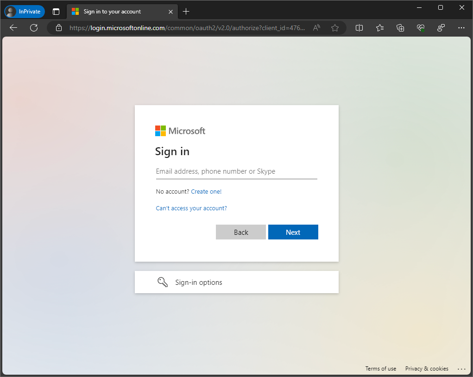The height and width of the screenshot is (377, 473).
Task: Open Browser essentials heart icon
Action: tap(421, 28)
